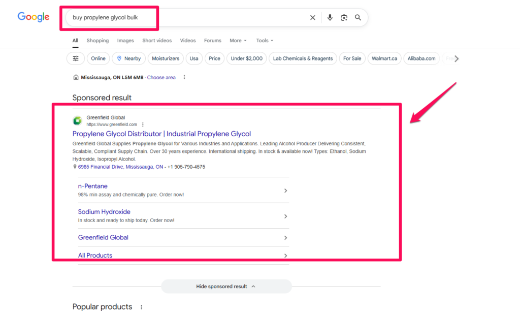Select the All tab
Screen dimensions: 520x311
point(75,41)
